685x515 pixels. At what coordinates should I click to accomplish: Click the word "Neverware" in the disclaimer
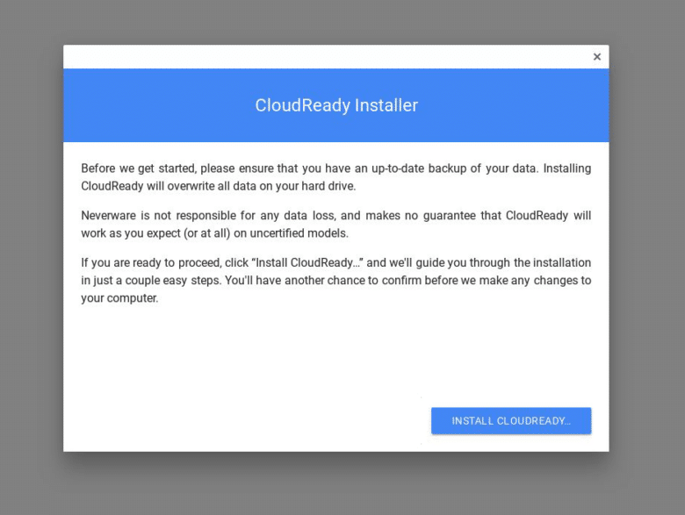109,216
